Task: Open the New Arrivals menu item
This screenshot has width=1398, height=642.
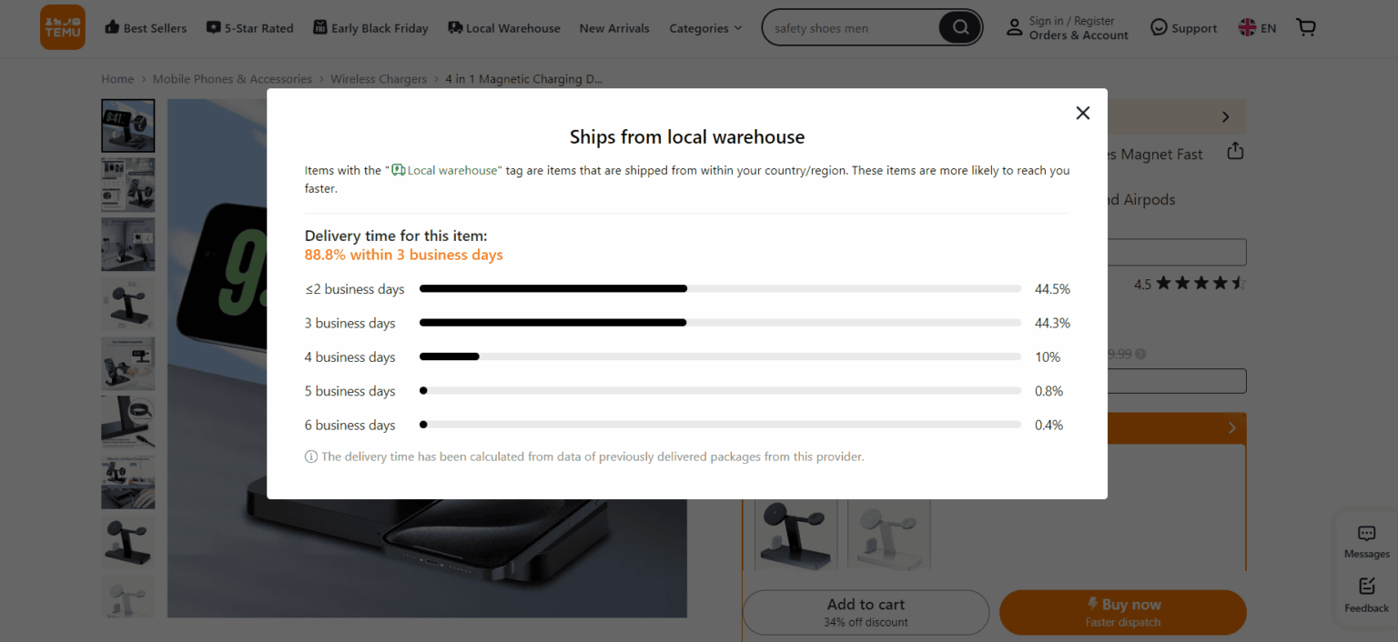Action: coord(614,28)
